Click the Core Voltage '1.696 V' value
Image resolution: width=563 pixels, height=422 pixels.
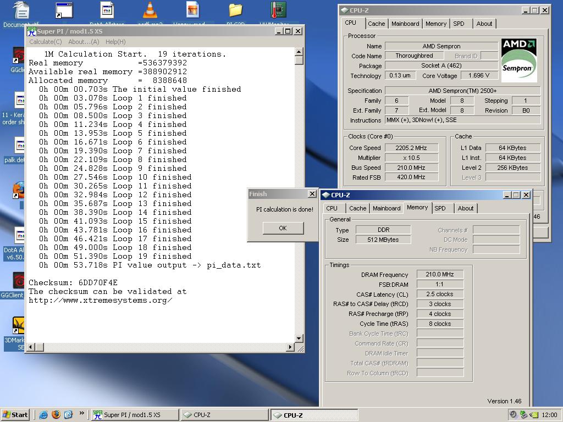click(x=479, y=75)
